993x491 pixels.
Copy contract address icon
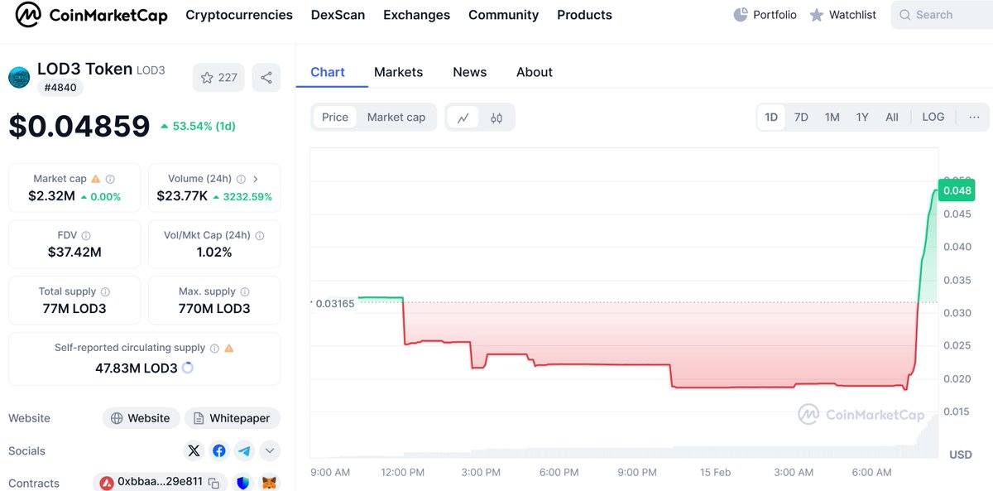[213, 483]
